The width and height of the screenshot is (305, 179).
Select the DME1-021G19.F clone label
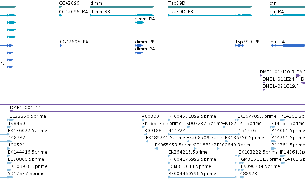[x=280, y=86]
